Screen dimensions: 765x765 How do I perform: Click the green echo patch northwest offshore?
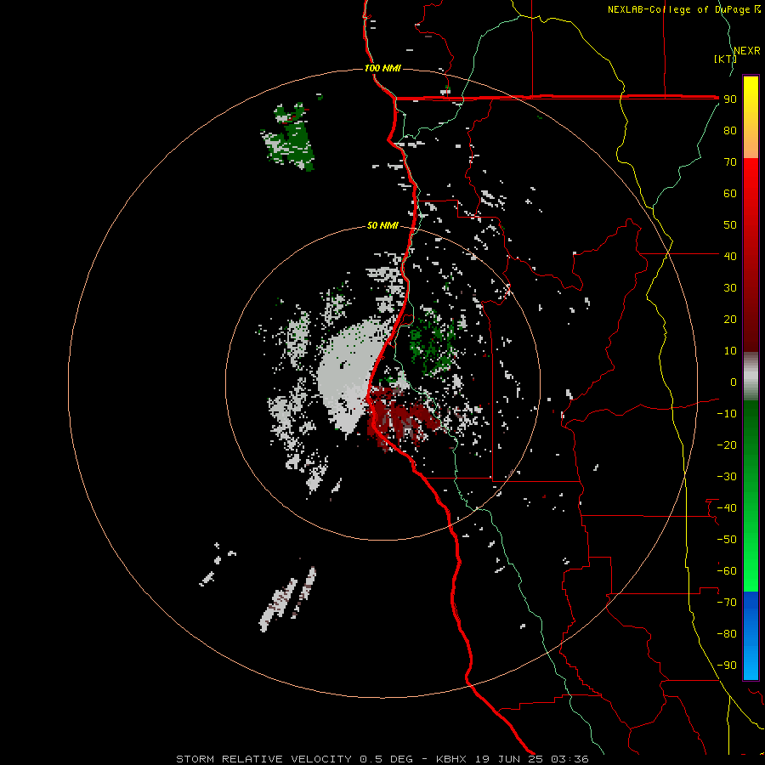click(x=291, y=138)
